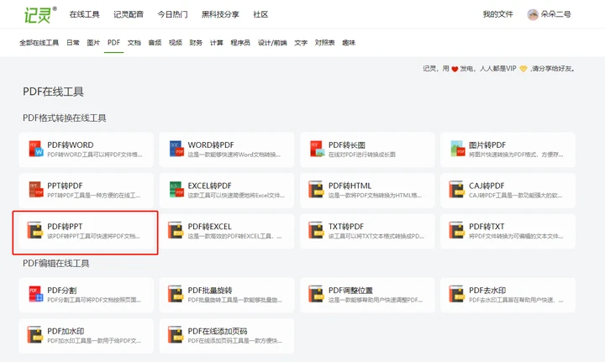The height and width of the screenshot is (362, 605).
Task: Switch to 趣味 category tab
Action: 349,43
